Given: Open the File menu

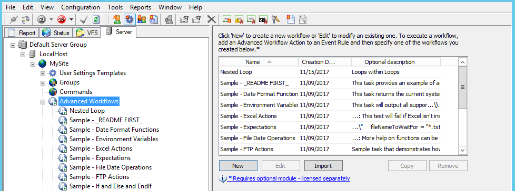Looking at the screenshot, I should point(11,7).
